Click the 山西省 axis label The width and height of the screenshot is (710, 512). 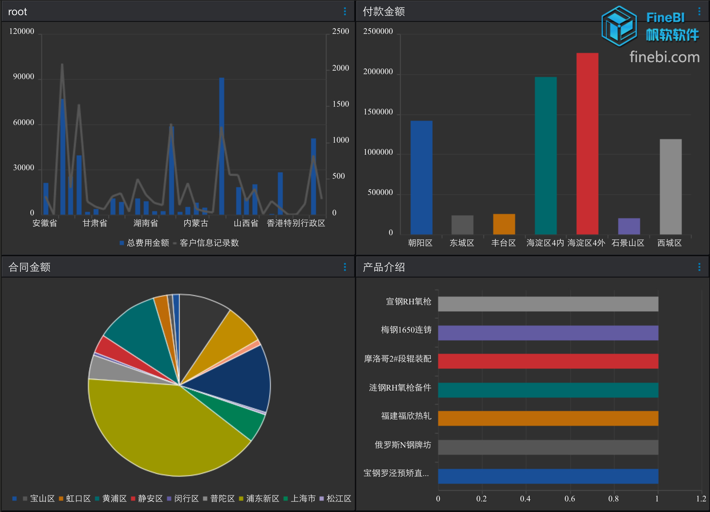246,223
